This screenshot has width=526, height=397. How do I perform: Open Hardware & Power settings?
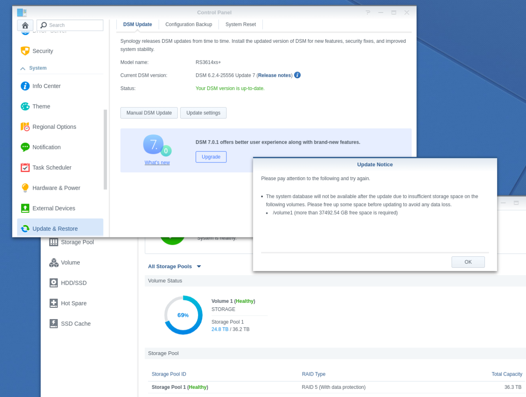point(56,188)
